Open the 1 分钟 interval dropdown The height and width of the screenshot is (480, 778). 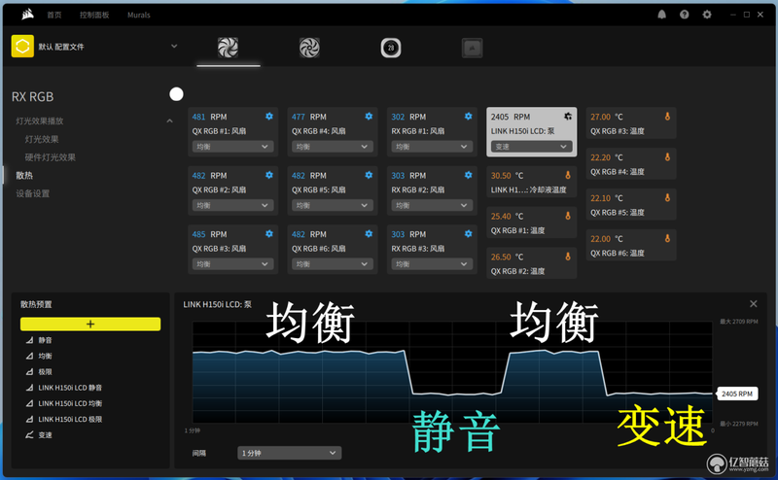coord(289,453)
